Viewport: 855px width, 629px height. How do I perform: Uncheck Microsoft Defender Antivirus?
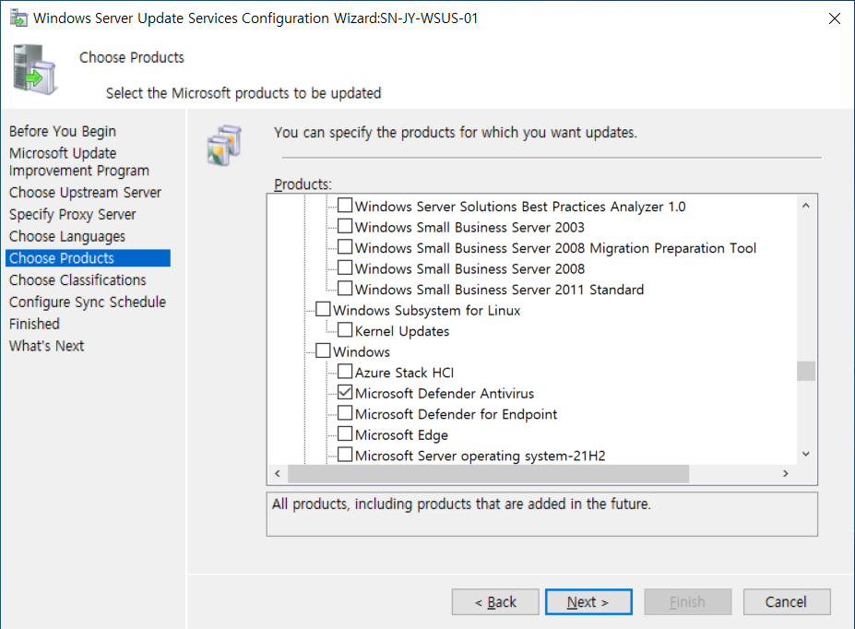(345, 392)
